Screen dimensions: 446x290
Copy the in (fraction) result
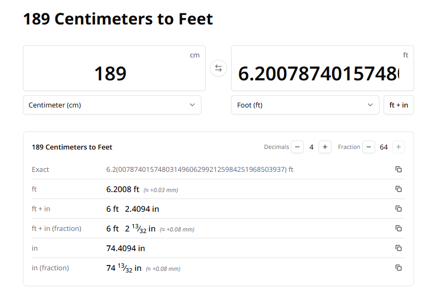399,268
